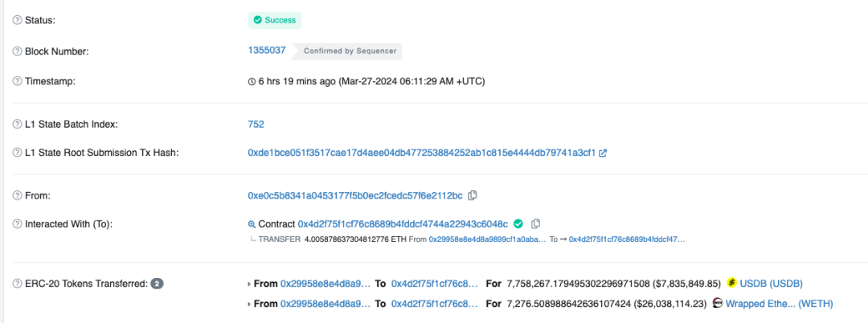
Task: Open block number 1355037
Action: 267,51
